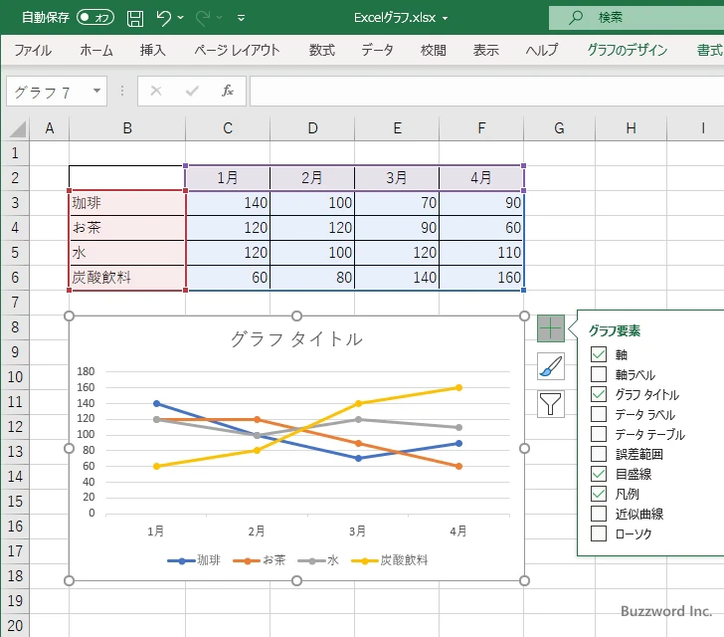
Task: Click the fx Insert Function icon
Action: tap(228, 91)
